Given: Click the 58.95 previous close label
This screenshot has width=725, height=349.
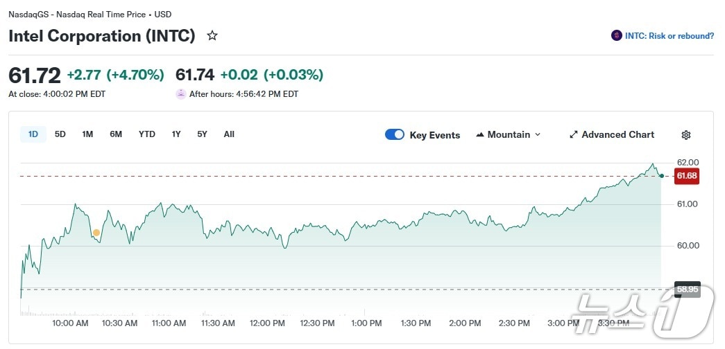Looking at the screenshot, I should pyautogui.click(x=686, y=289).
